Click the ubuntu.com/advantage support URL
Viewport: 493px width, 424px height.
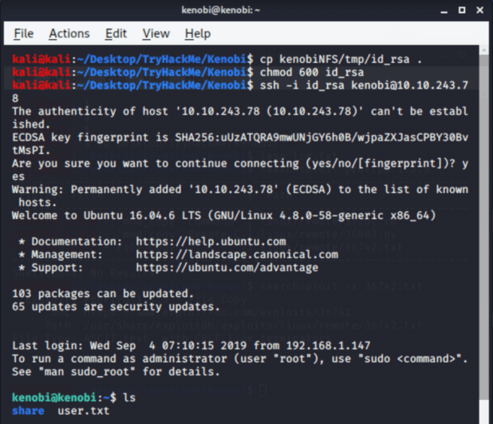227,267
